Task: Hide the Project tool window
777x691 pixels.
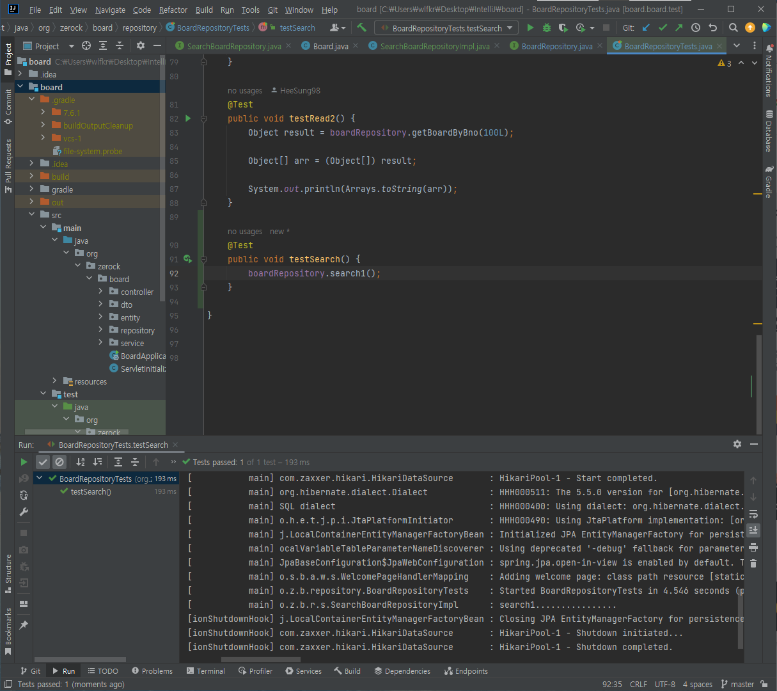Action: pos(157,46)
